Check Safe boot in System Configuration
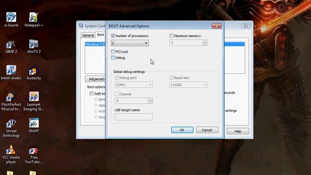Screen dimensions: 311x175 point(91,93)
